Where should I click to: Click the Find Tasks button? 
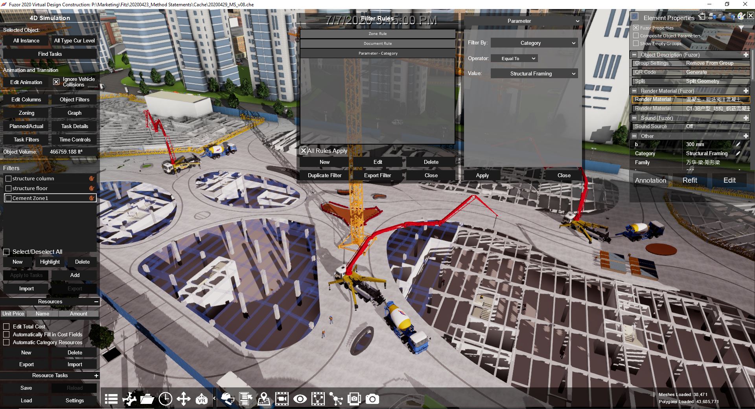(x=50, y=54)
